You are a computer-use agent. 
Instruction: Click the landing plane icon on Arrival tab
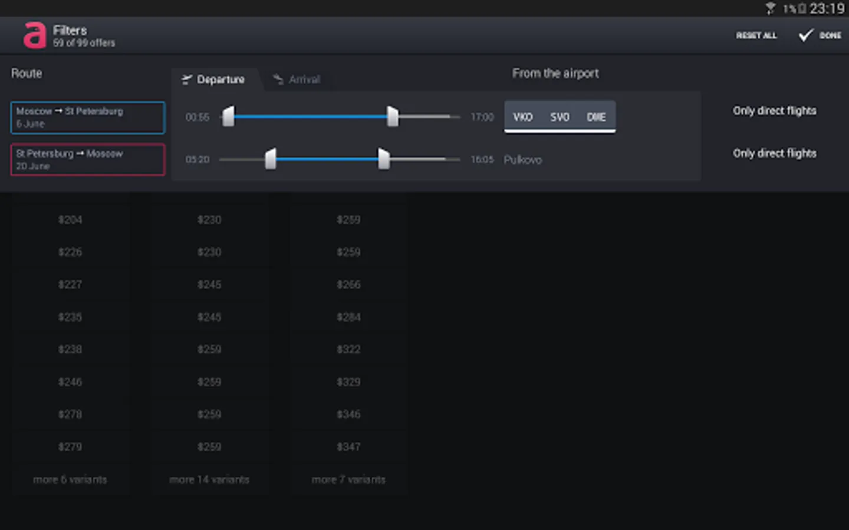point(278,79)
